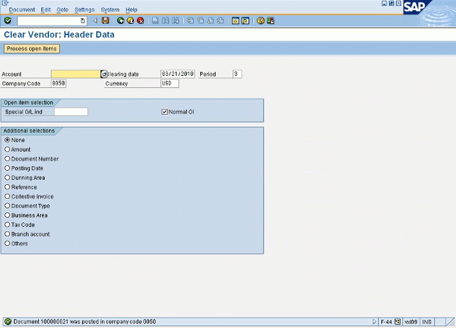
Task: Click the yellow Exit icon
Action: click(130, 21)
